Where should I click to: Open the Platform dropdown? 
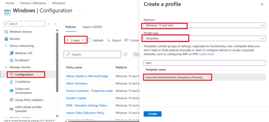(x=205, y=25)
